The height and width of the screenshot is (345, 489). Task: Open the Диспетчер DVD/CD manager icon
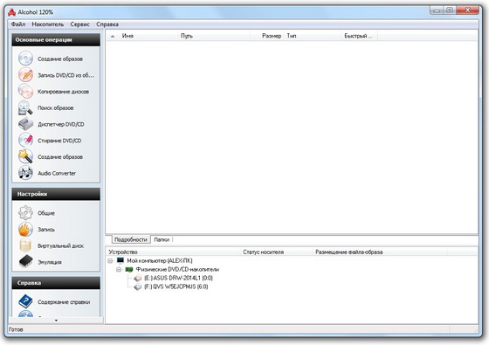[x=25, y=124]
